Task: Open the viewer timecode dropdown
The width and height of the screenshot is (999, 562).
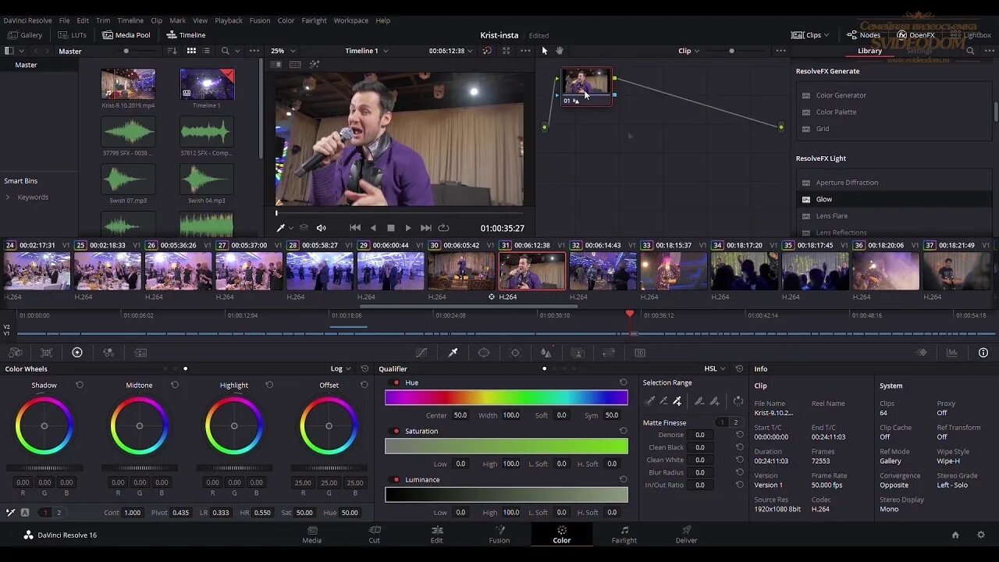Action: (452, 51)
